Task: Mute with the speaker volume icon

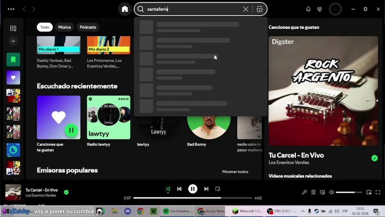Action: pyautogui.click(x=331, y=192)
